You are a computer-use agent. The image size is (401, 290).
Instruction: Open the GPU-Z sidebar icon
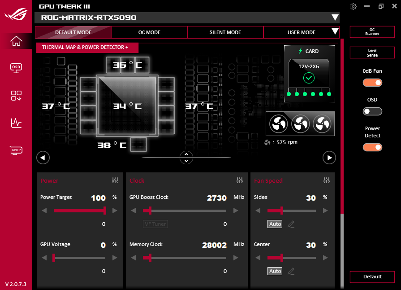click(16, 150)
